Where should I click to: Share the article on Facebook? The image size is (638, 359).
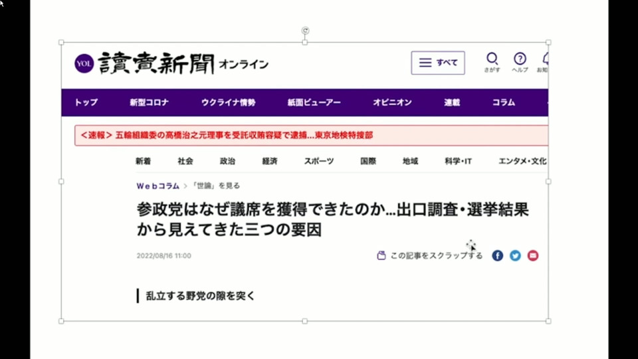[x=497, y=255]
